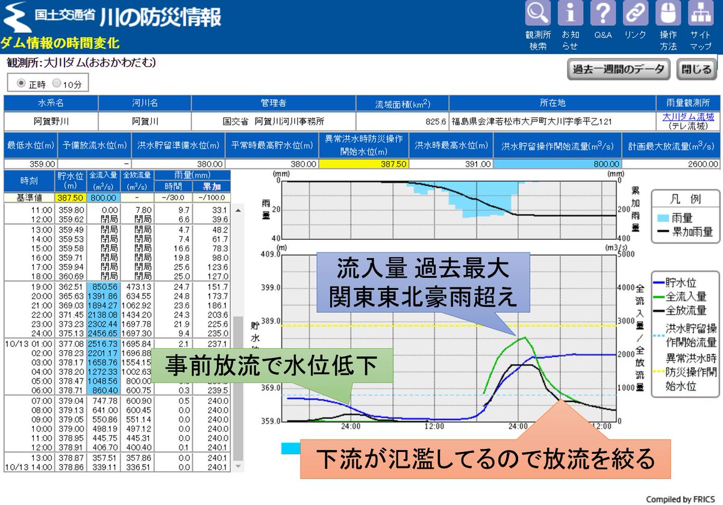Open the お知らせ info icon
723x505 pixels.
[x=571, y=14]
